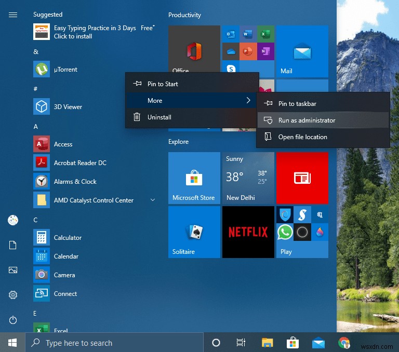The height and width of the screenshot is (352, 399).
Task: Click the Power button icon
Action: [x=13, y=320]
